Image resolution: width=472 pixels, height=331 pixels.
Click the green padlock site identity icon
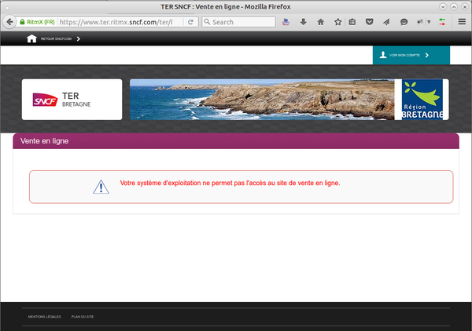(x=22, y=22)
